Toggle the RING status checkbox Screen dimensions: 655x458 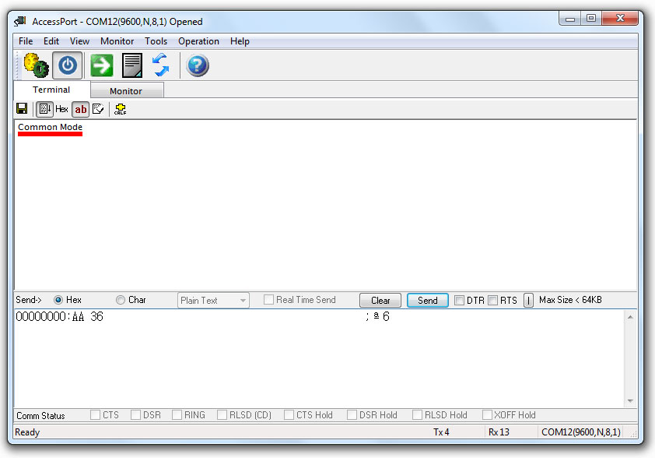[177, 414]
